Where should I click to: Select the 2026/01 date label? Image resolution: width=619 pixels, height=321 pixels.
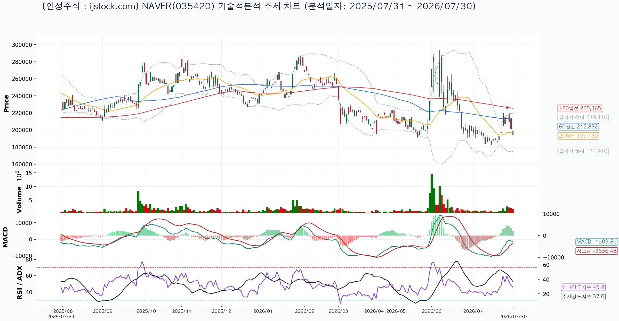point(263,311)
